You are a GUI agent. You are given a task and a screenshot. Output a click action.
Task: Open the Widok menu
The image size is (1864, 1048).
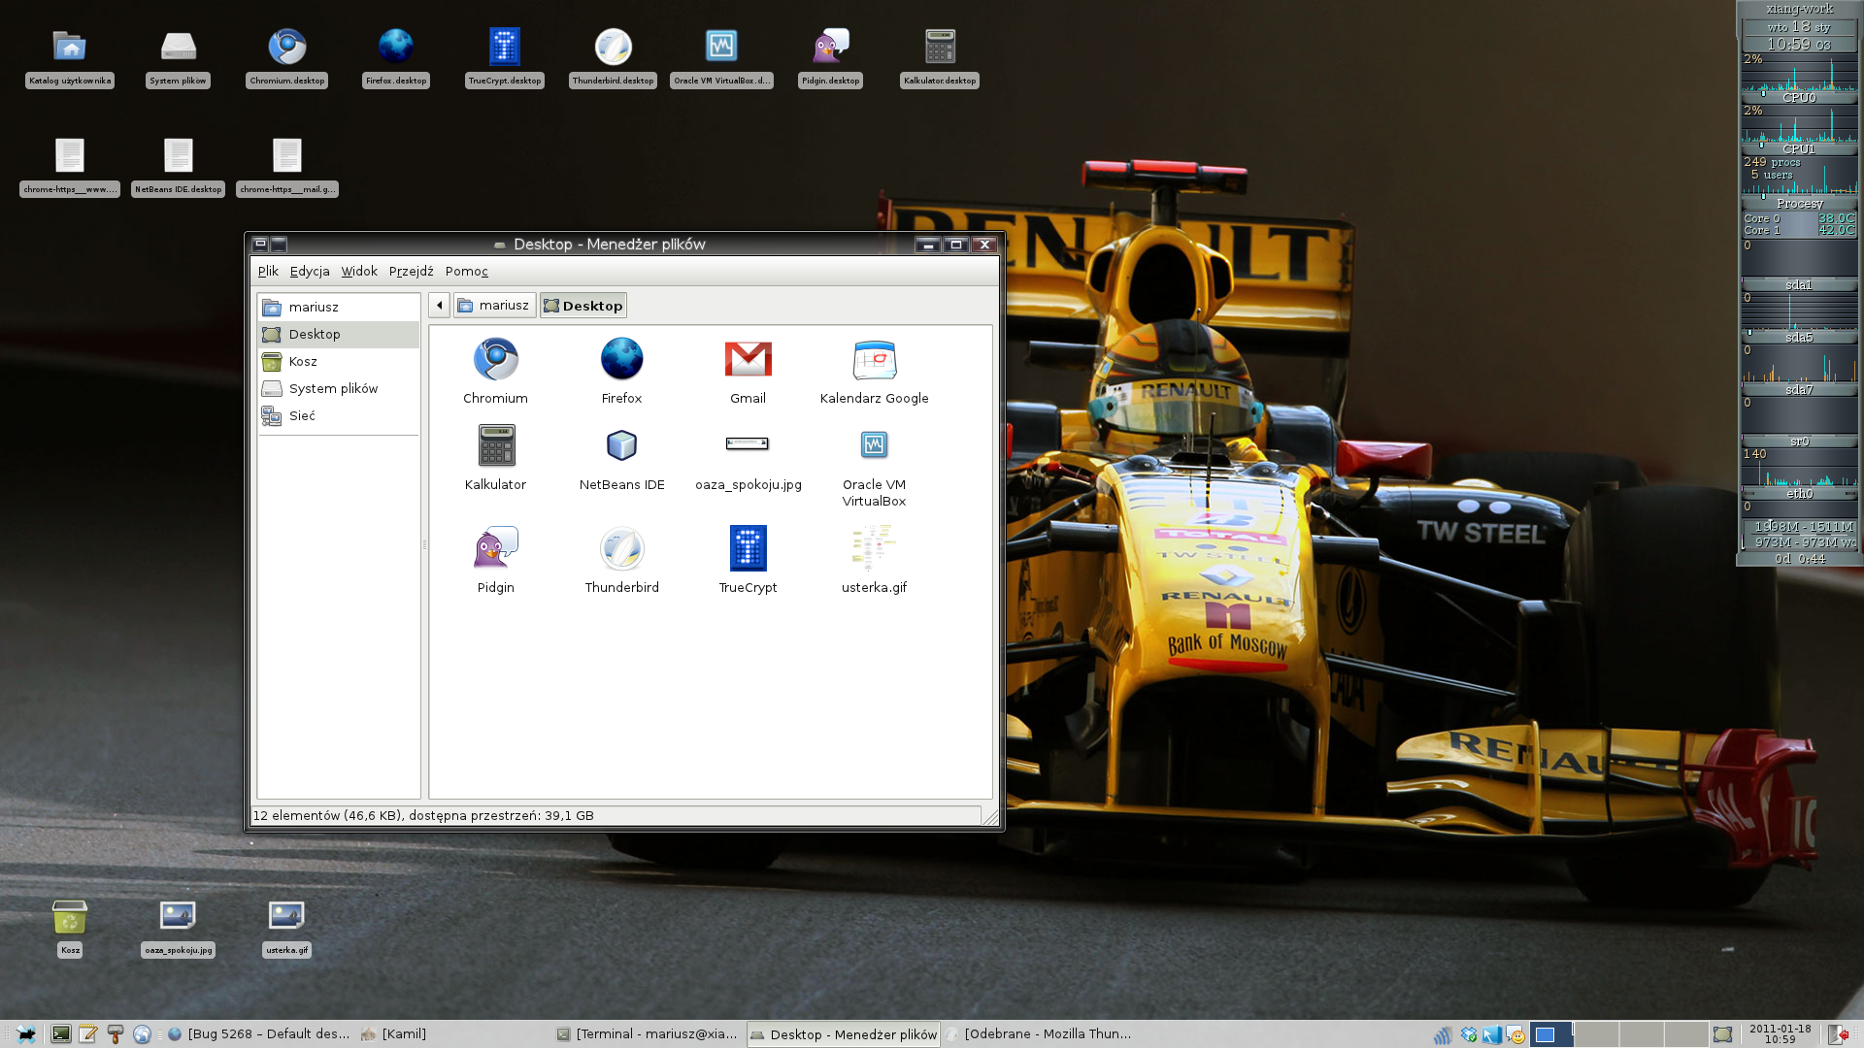click(x=358, y=272)
